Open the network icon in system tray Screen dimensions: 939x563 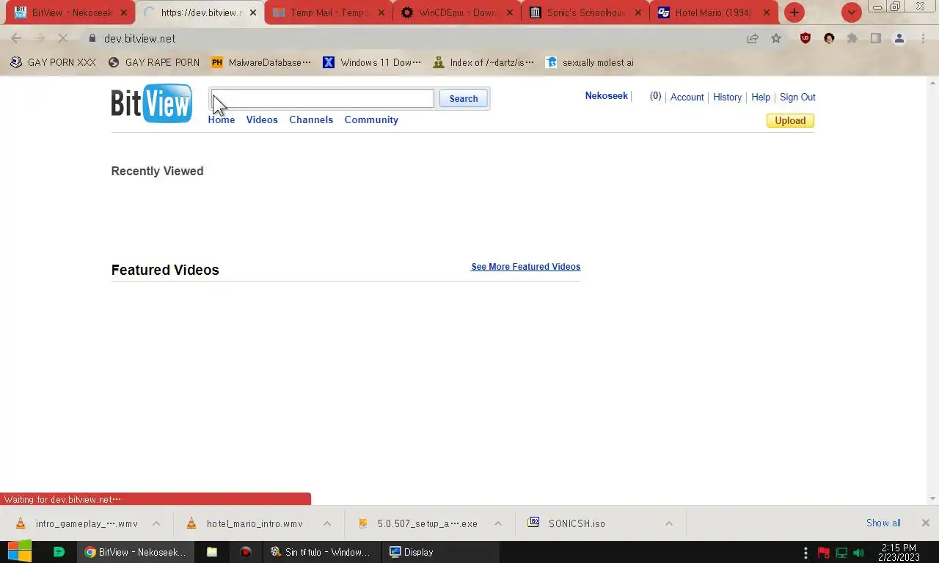[841, 553]
